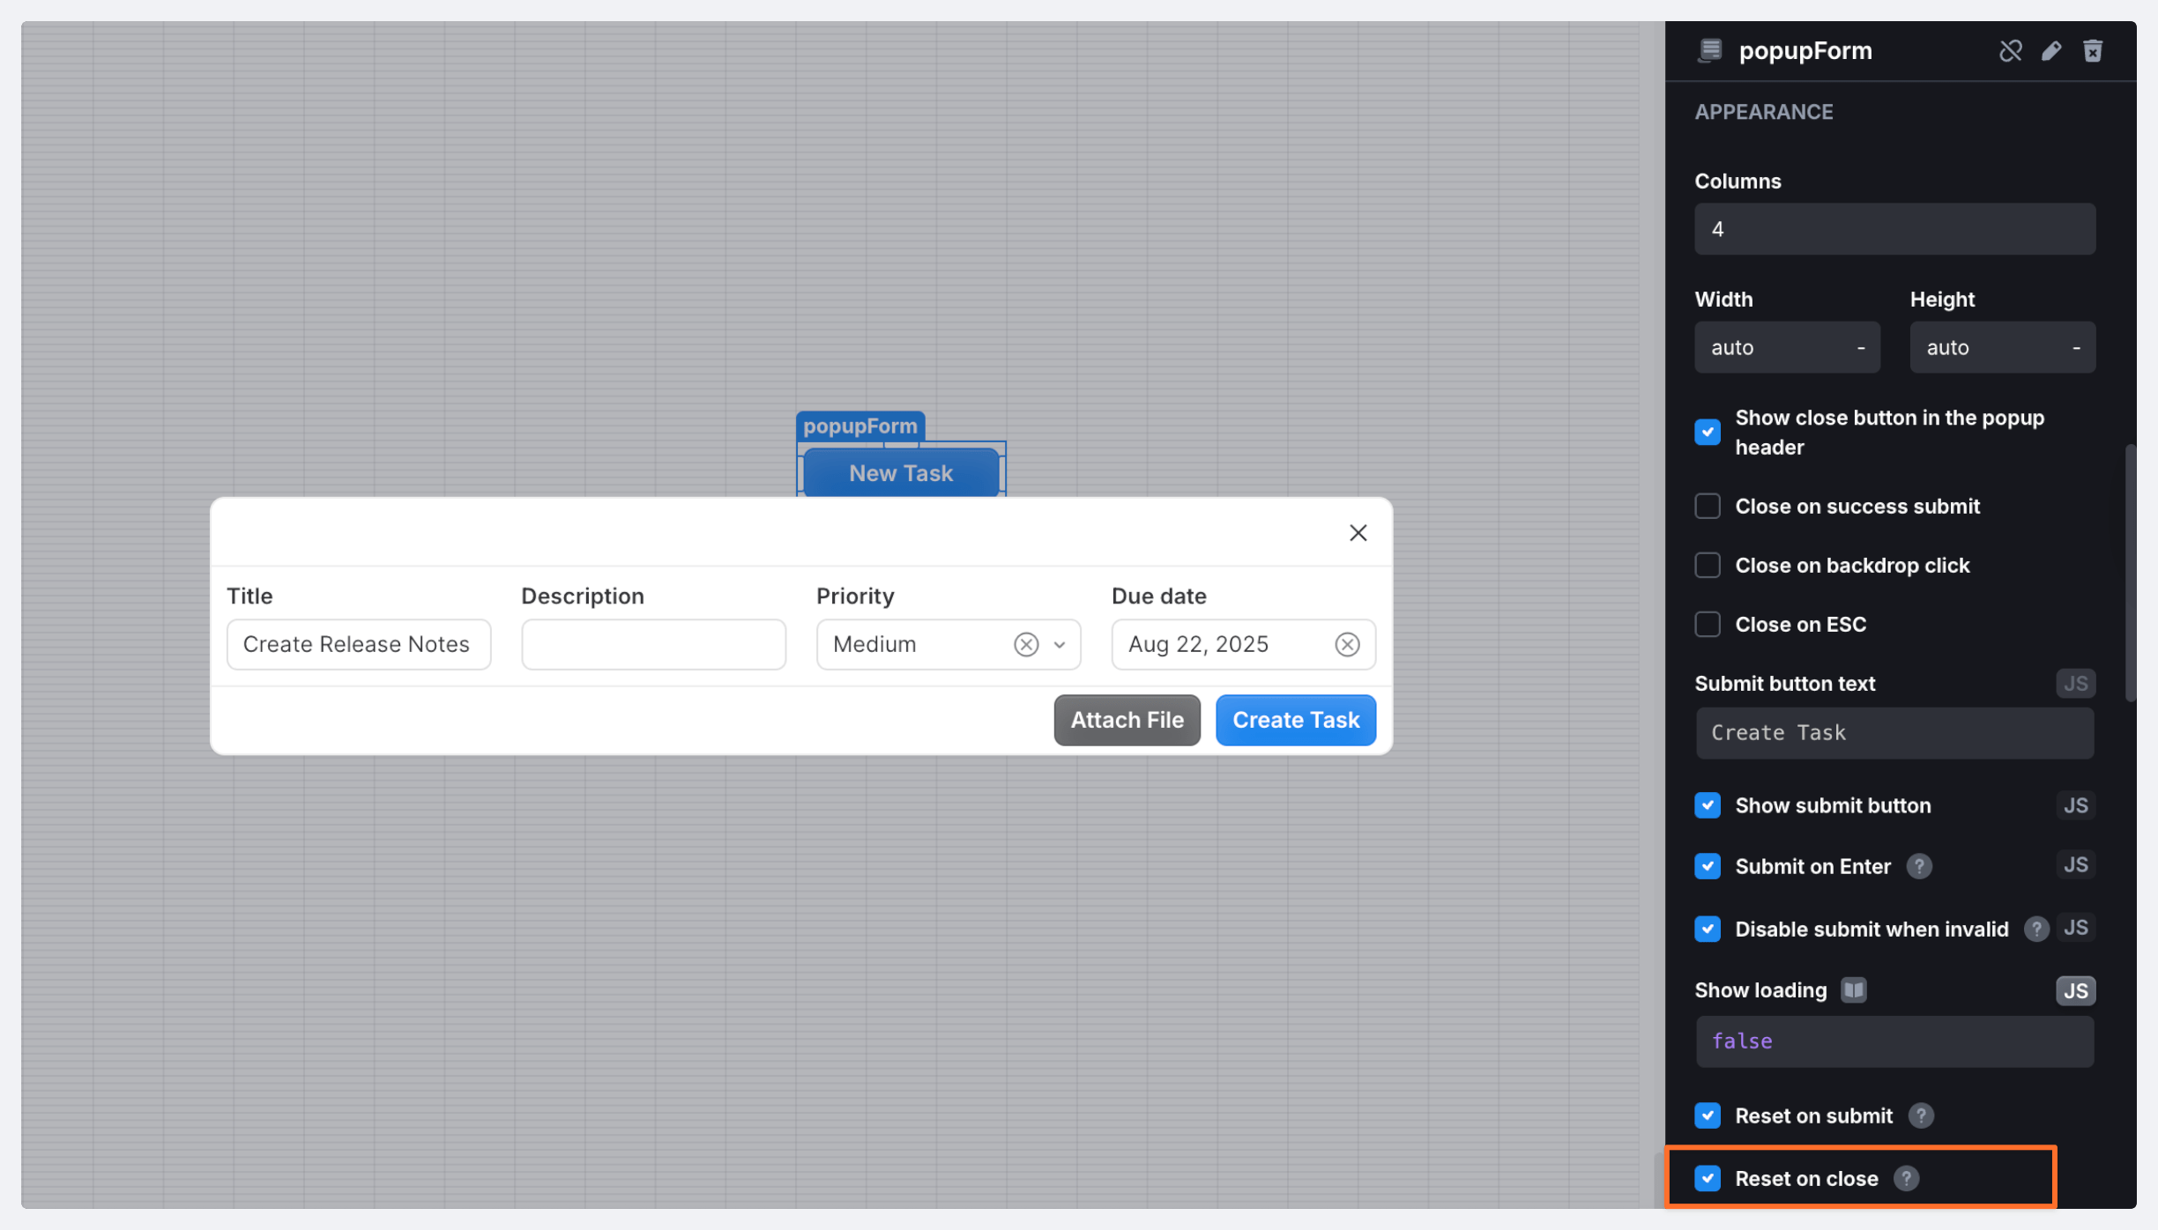The image size is (2158, 1230).
Task: Clear the Due date value
Action: point(1347,645)
